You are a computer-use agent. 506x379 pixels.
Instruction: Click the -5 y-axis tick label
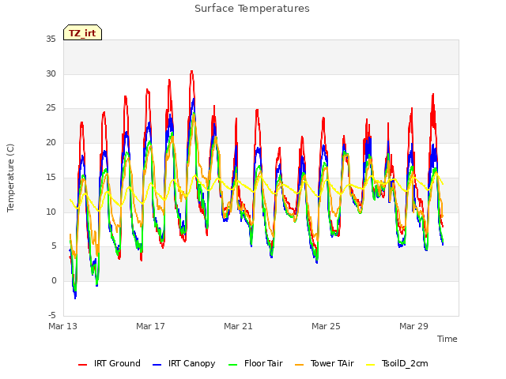[x=52, y=315]
